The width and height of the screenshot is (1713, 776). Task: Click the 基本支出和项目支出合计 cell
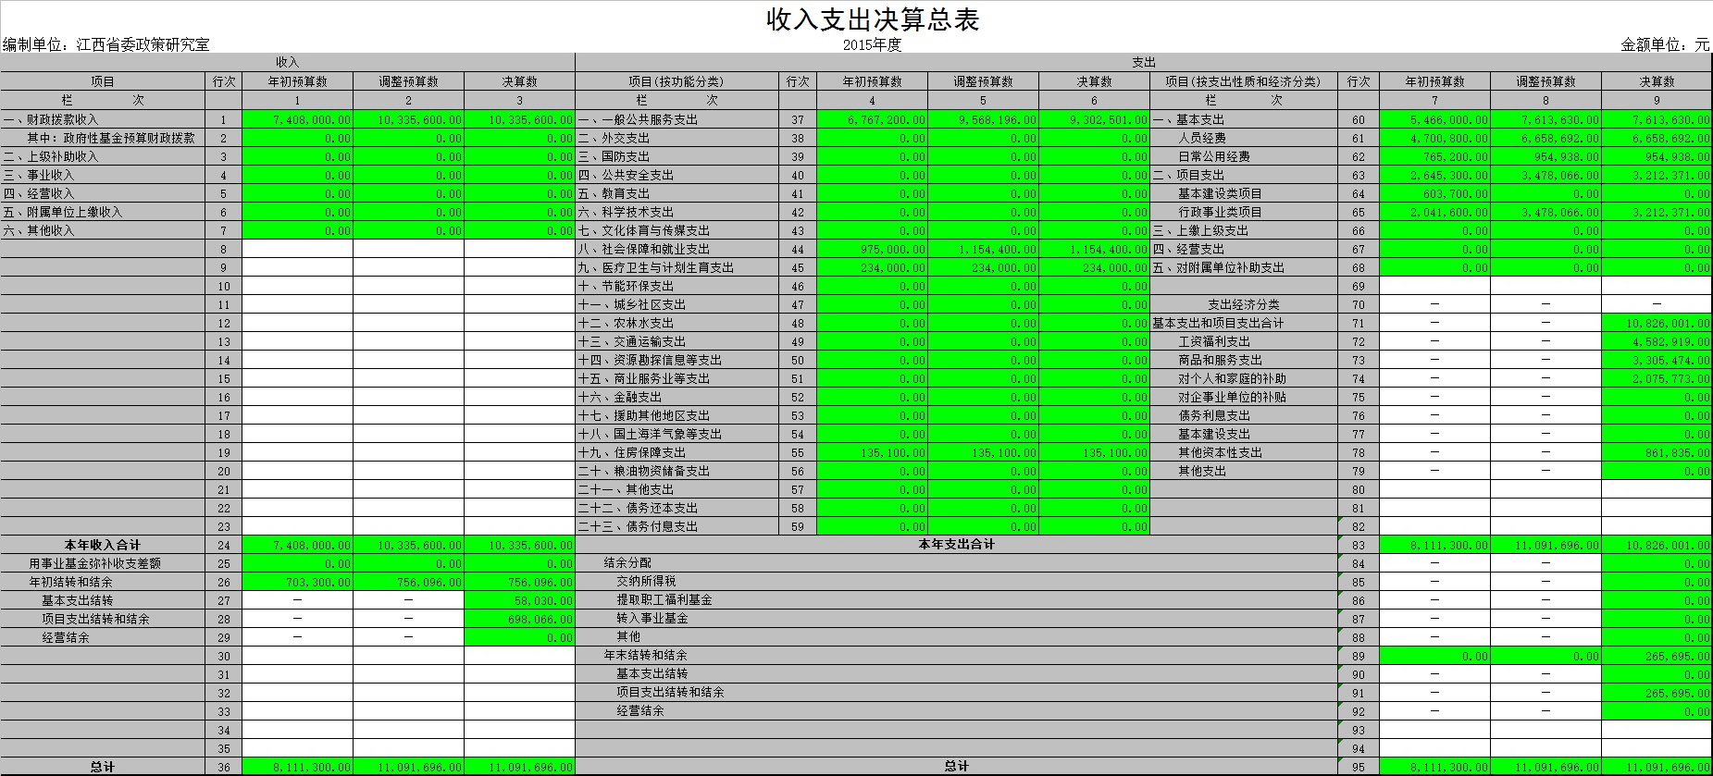click(1243, 323)
